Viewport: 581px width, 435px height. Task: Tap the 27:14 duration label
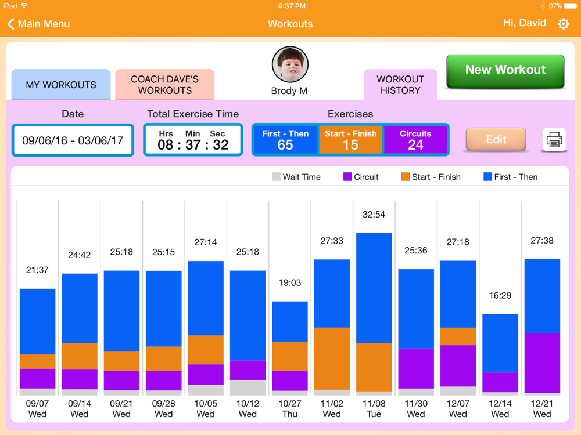click(x=205, y=242)
